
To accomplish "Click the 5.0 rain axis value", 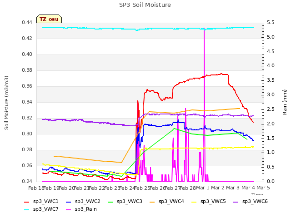I will (271, 37).
